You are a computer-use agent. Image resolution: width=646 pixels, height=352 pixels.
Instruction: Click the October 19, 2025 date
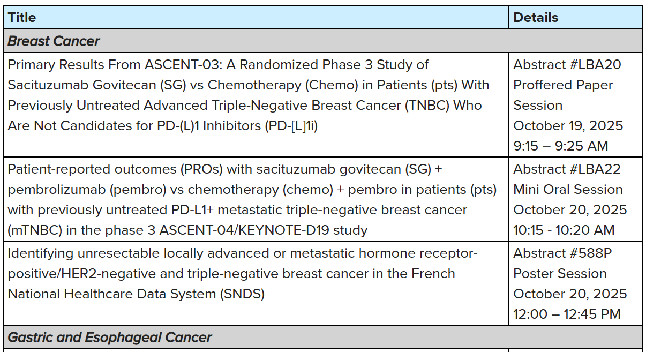click(568, 126)
